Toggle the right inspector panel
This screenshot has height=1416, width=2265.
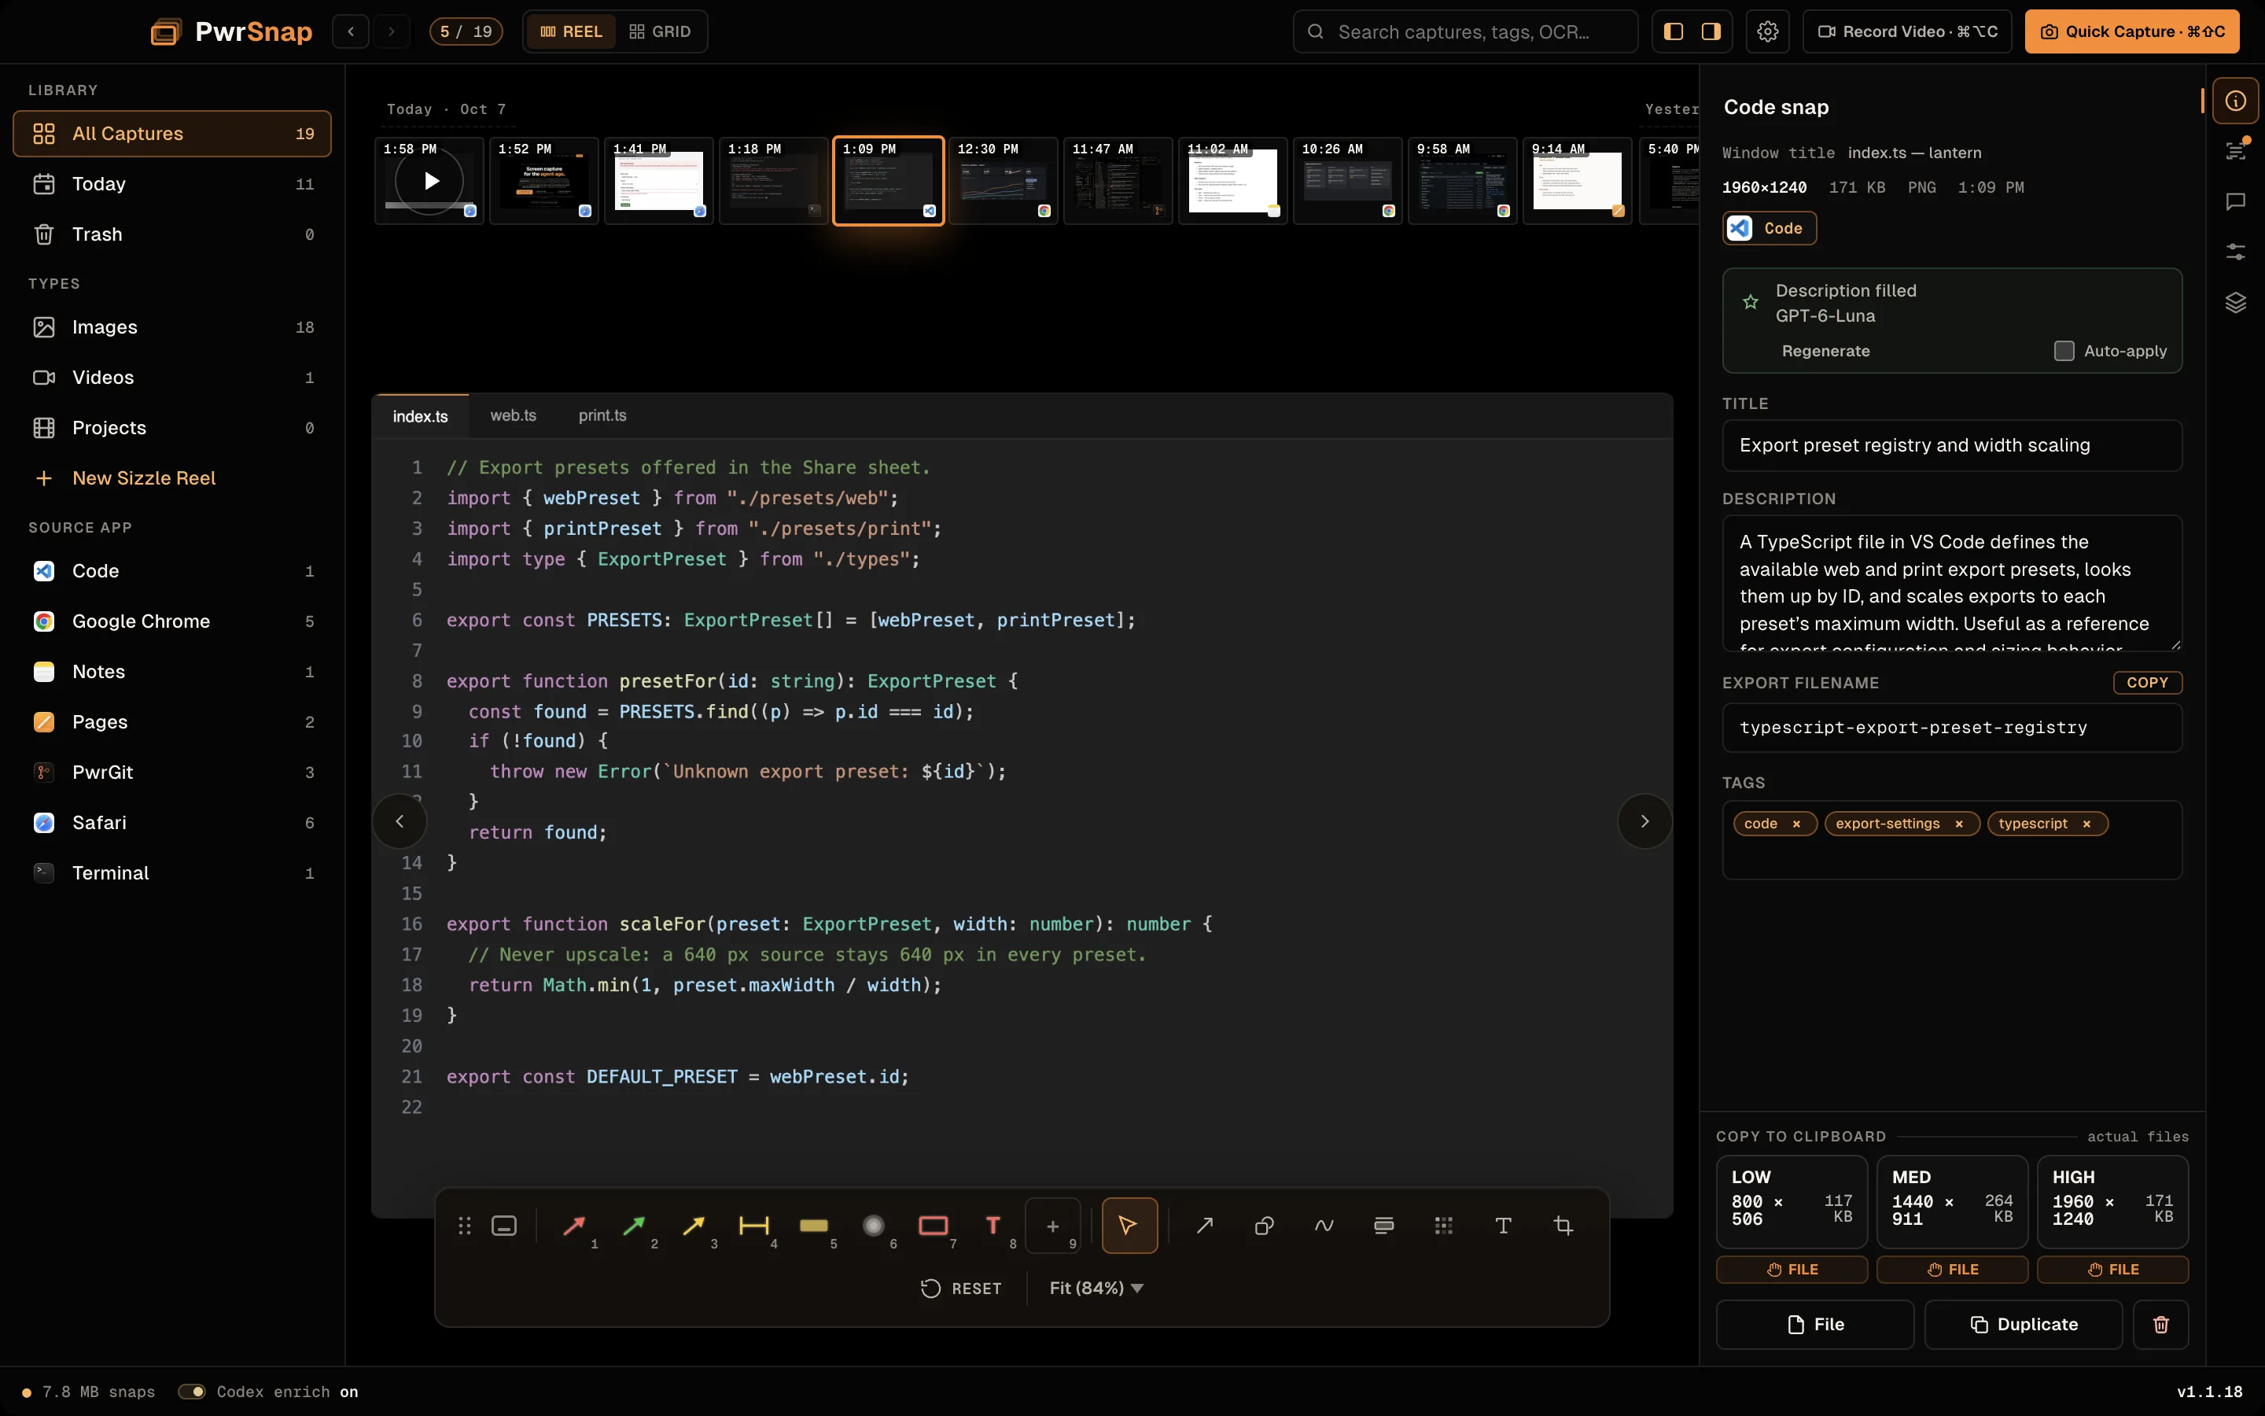point(1711,31)
